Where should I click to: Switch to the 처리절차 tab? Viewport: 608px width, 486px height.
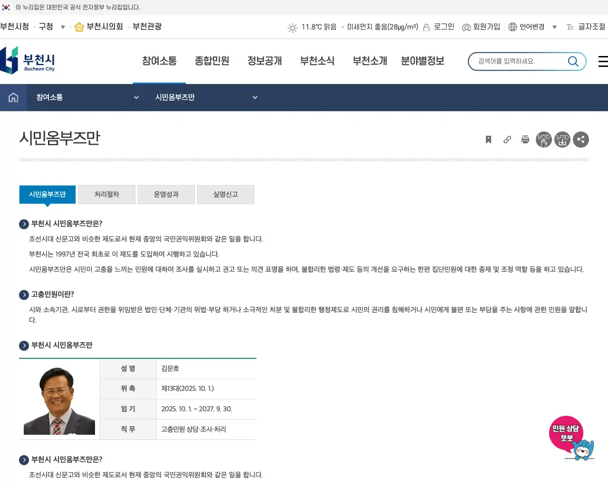point(106,194)
